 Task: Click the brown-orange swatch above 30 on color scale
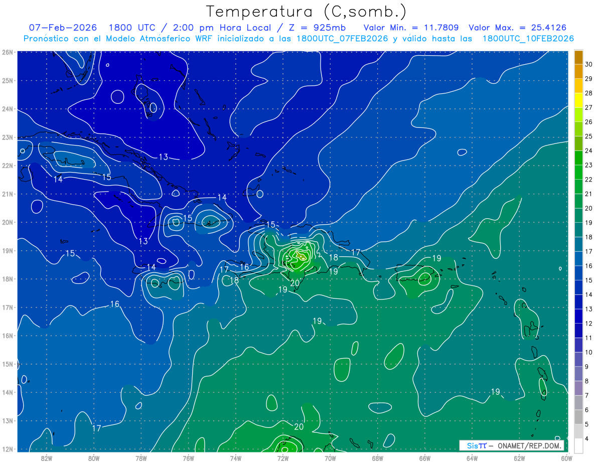click(x=578, y=58)
